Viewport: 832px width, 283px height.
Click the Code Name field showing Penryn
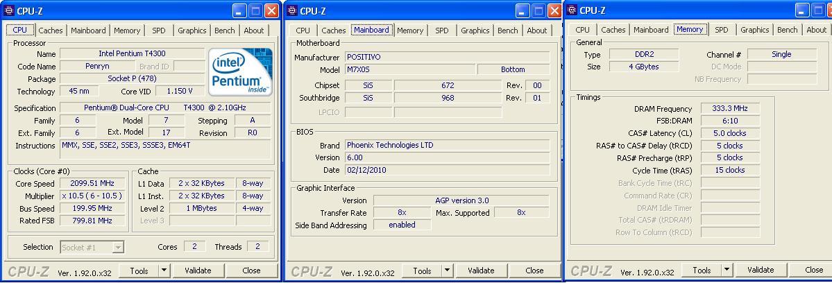[x=96, y=67]
